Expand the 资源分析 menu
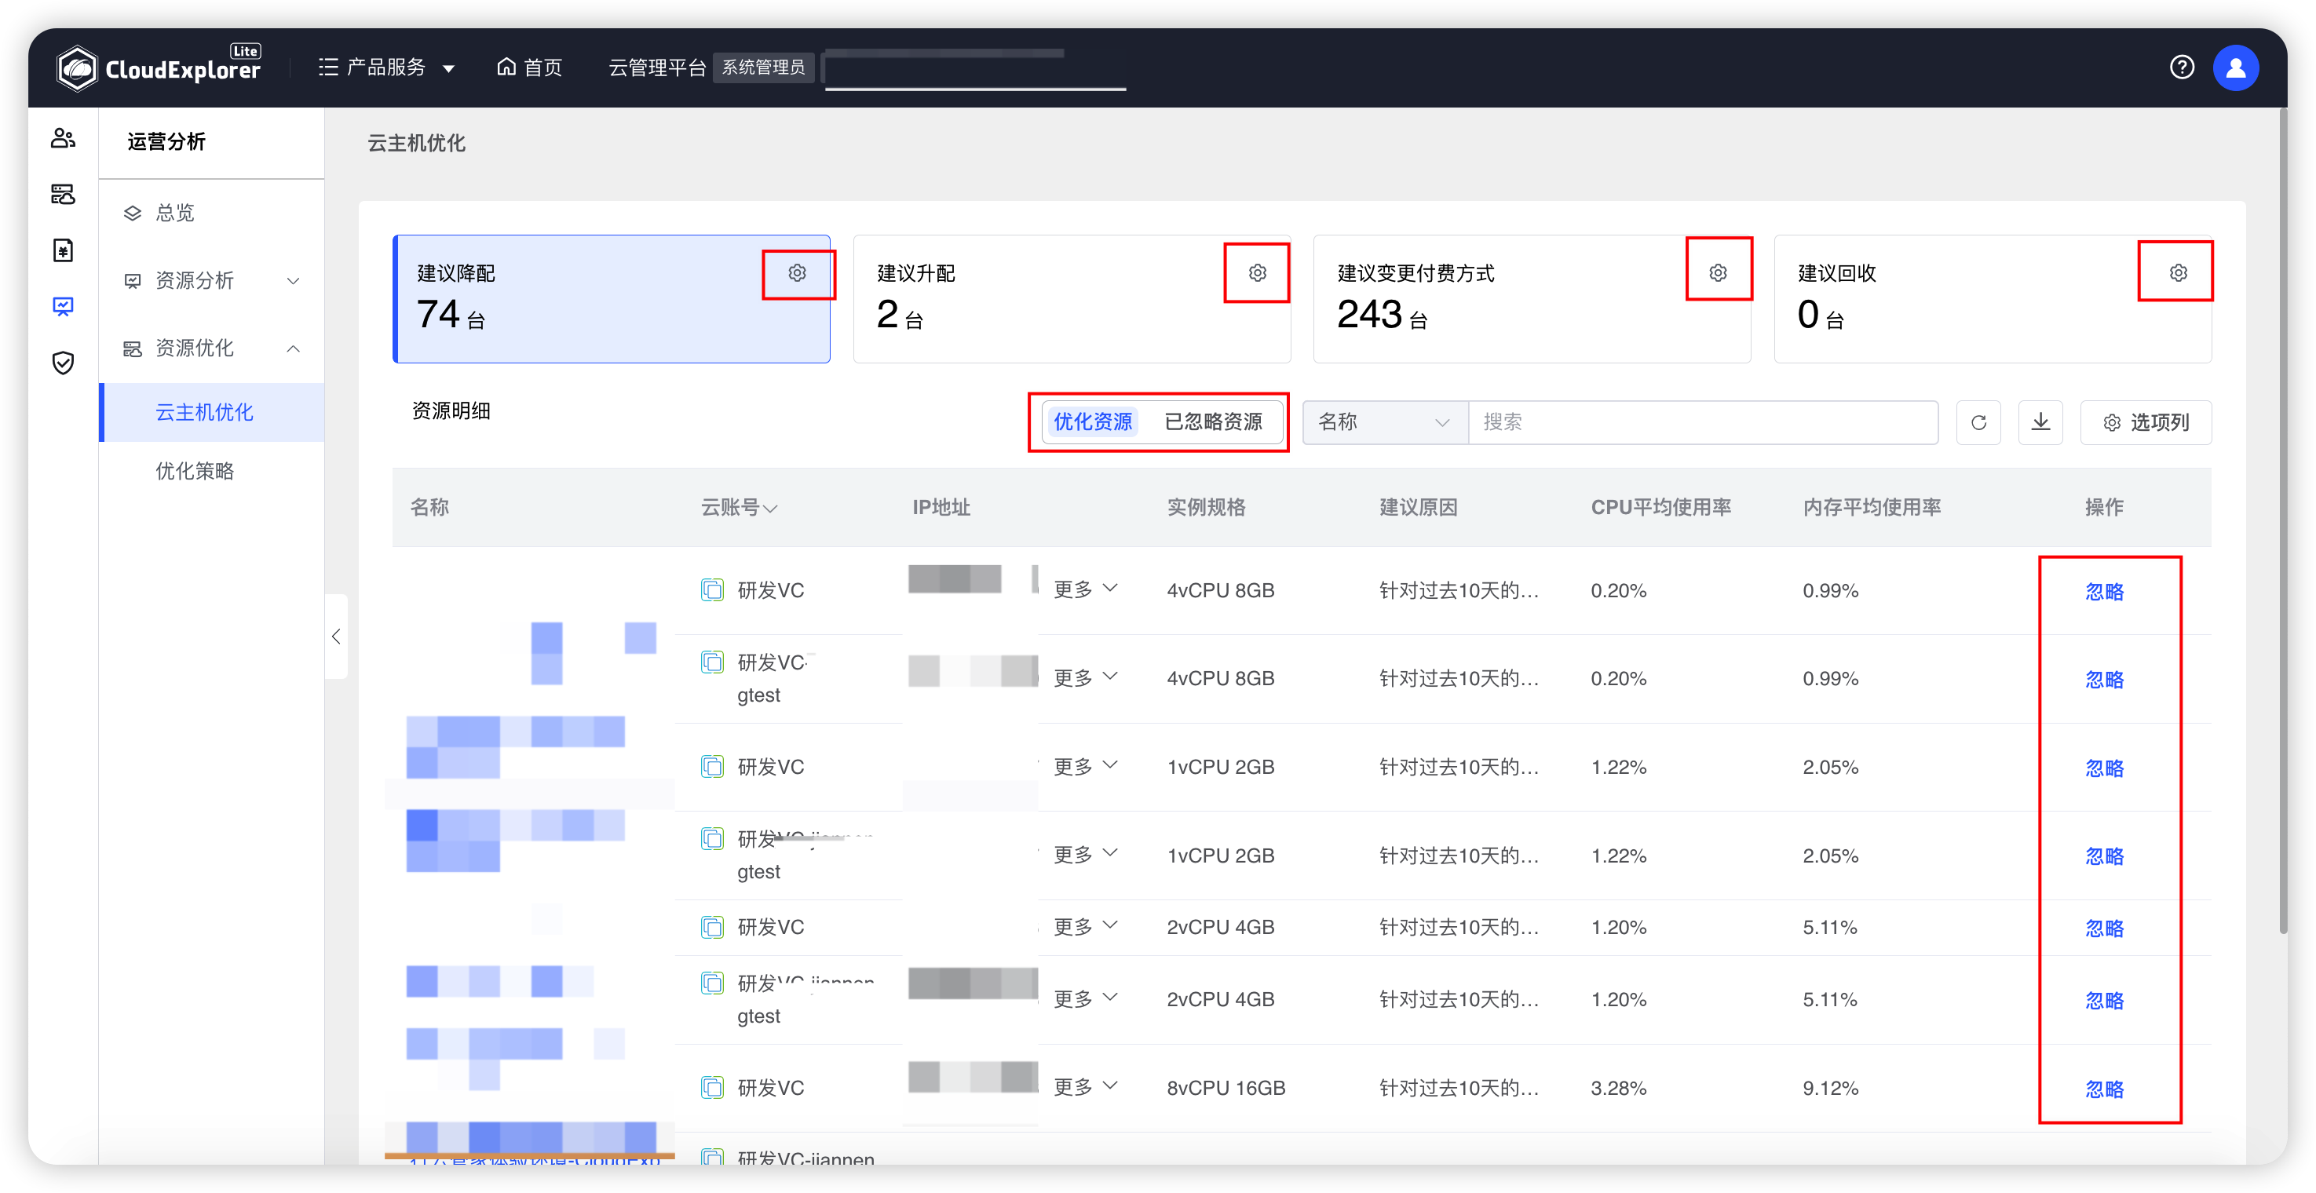Screen dimensions: 2316x1193 point(211,280)
